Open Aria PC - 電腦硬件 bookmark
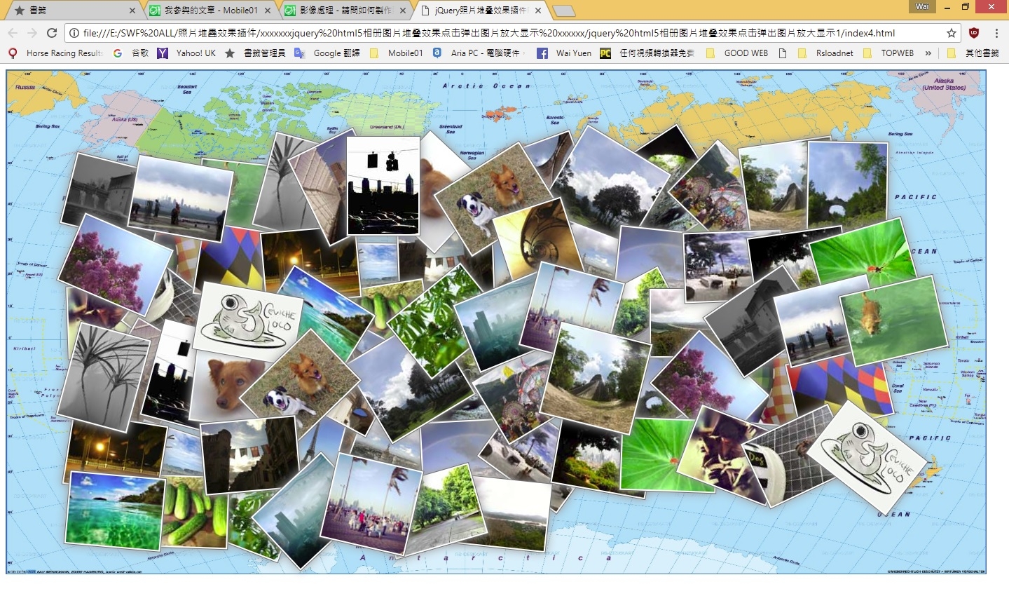The height and width of the screenshot is (603, 1009). point(476,53)
